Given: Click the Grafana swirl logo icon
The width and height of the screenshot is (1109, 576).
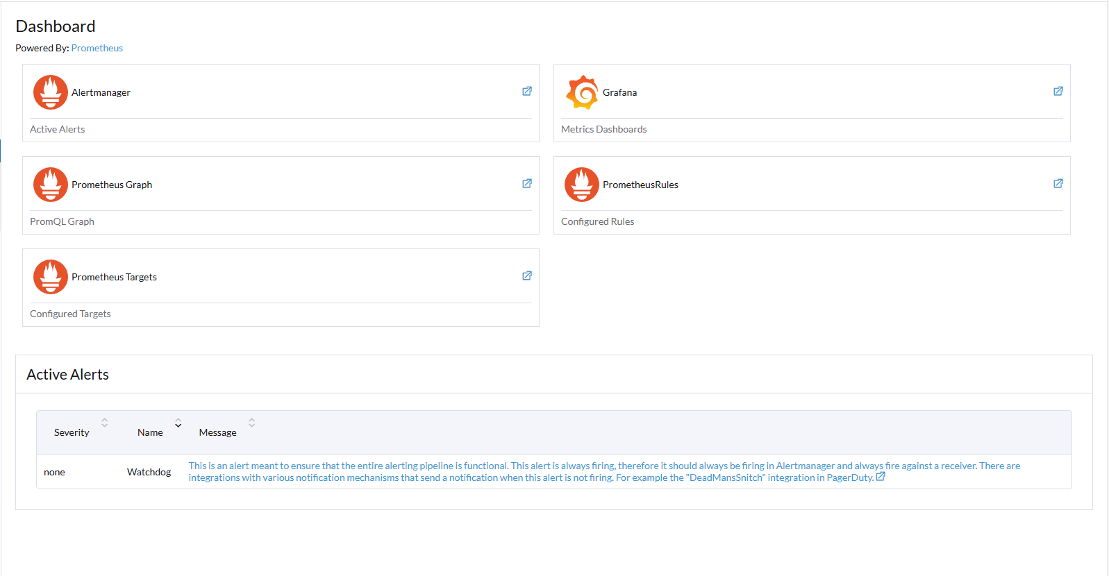Looking at the screenshot, I should [x=582, y=92].
